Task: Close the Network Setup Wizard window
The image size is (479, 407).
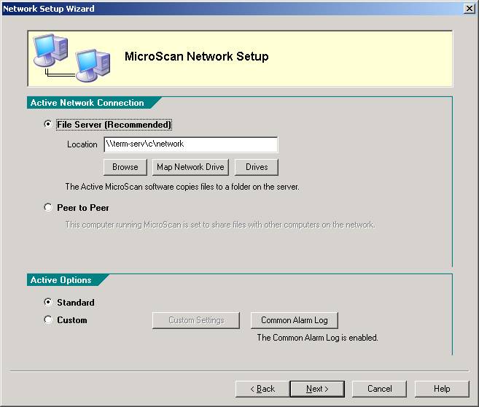Action: point(470,8)
